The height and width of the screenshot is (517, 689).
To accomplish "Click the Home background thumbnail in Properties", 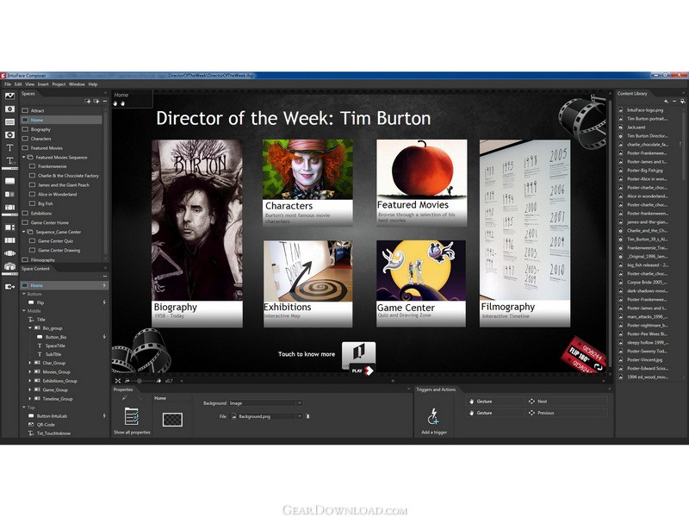I will point(172,420).
